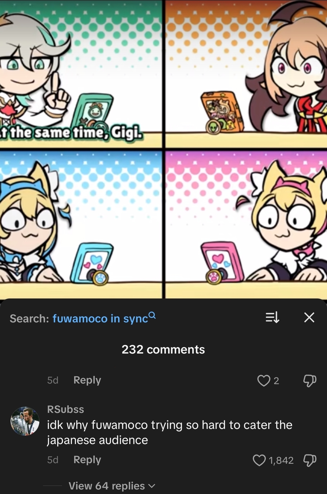Screen dimensions: 327x494
Task: Reply to RSubss's comment
Action: click(87, 460)
